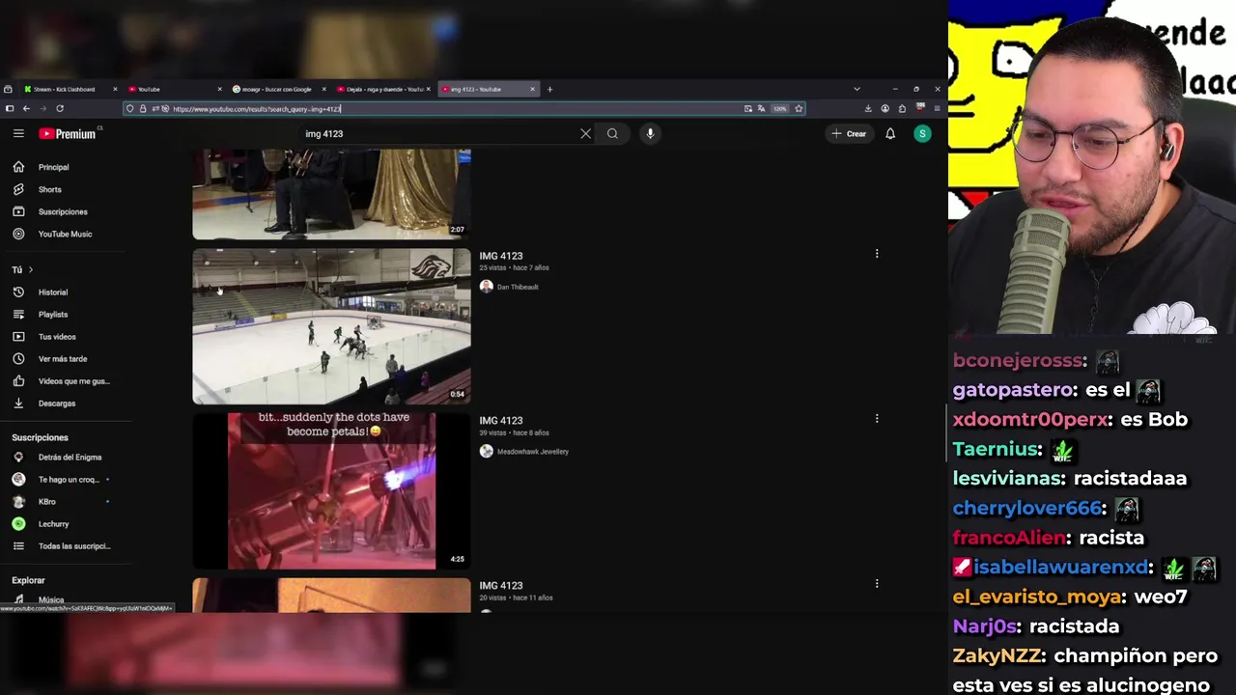Open the Dan Thibeault channel avatar

click(486, 287)
